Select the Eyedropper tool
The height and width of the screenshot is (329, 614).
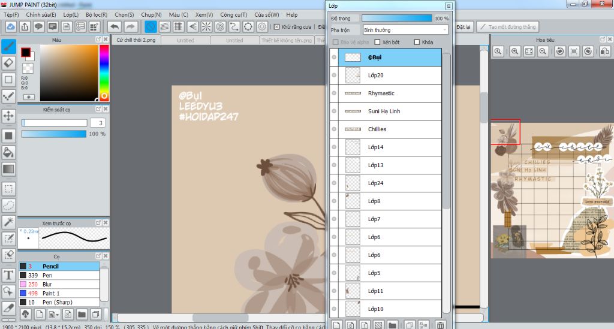tap(8, 308)
